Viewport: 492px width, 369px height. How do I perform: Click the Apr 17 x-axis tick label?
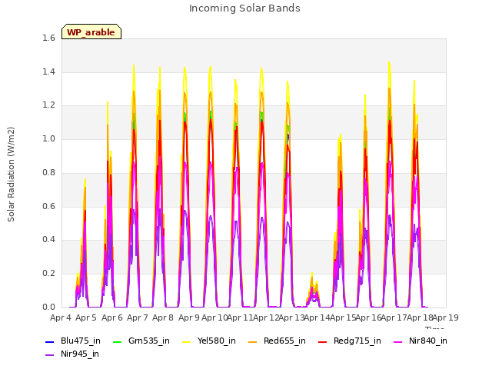[x=394, y=317]
